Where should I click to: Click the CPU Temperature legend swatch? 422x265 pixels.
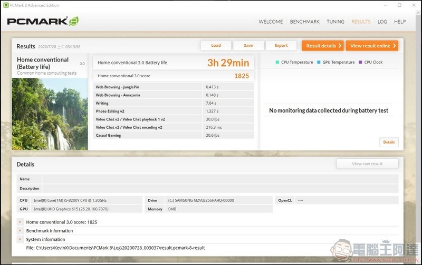277,63
